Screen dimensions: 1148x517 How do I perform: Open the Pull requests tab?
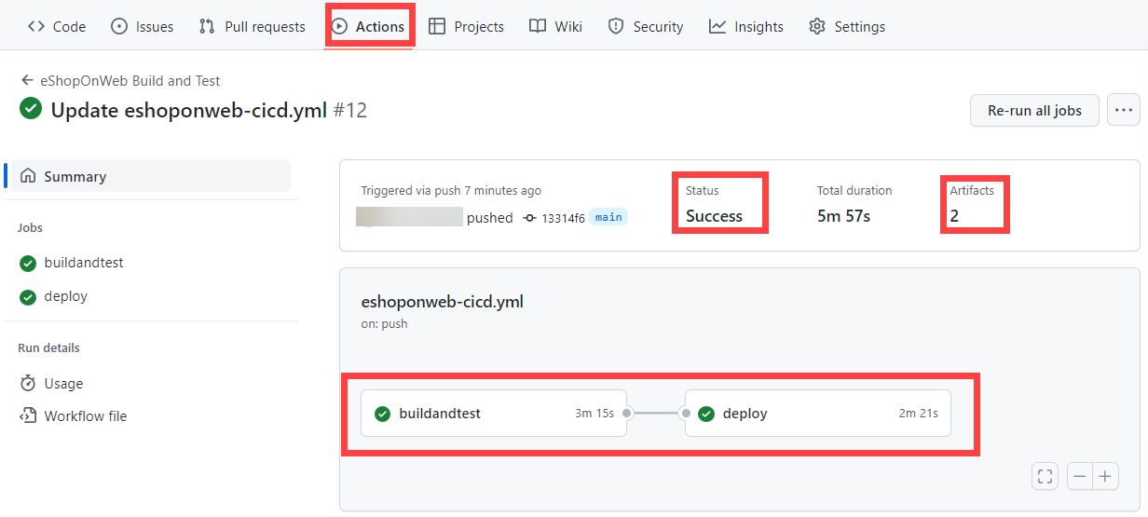click(x=252, y=26)
